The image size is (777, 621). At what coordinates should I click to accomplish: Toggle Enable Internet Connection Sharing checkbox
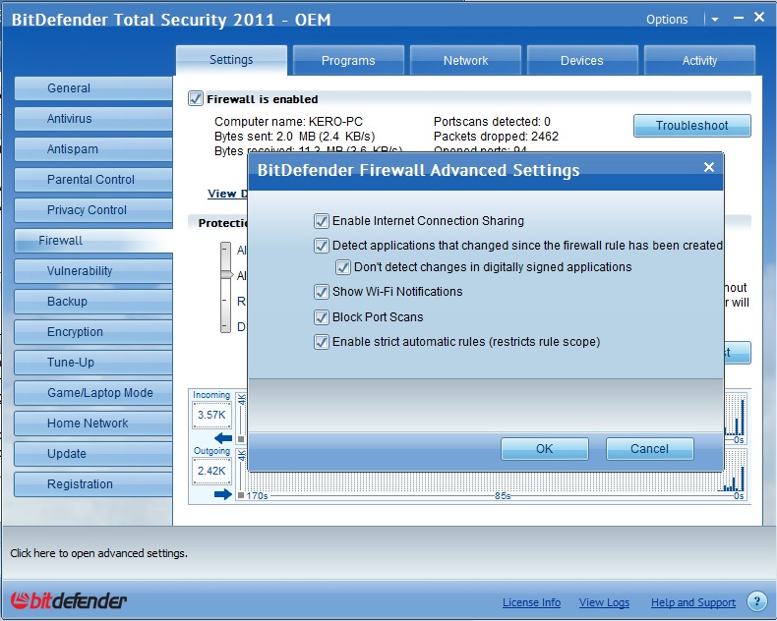(321, 221)
